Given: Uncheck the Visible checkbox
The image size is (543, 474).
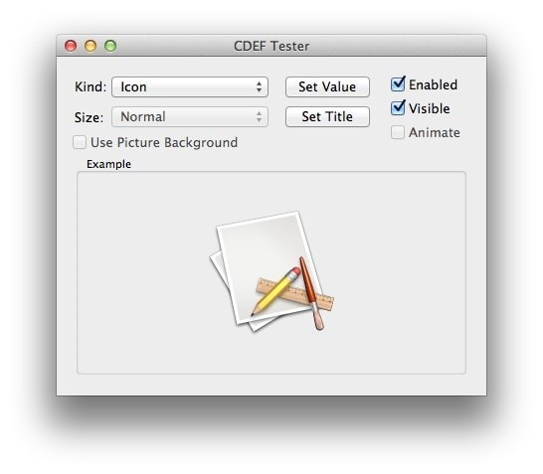Looking at the screenshot, I should point(398,108).
